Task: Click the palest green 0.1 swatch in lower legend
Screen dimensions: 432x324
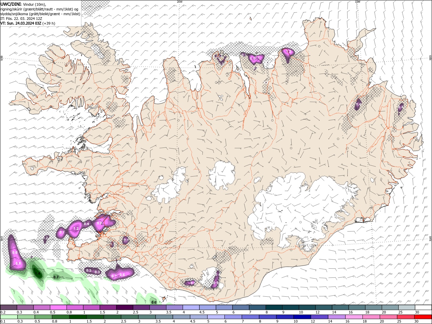Action: tap(8, 317)
